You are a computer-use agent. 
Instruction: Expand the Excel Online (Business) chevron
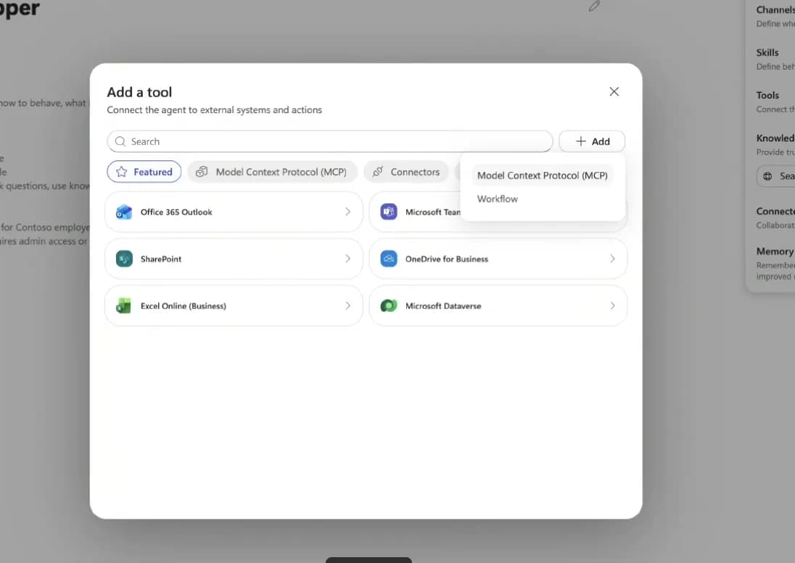point(348,306)
